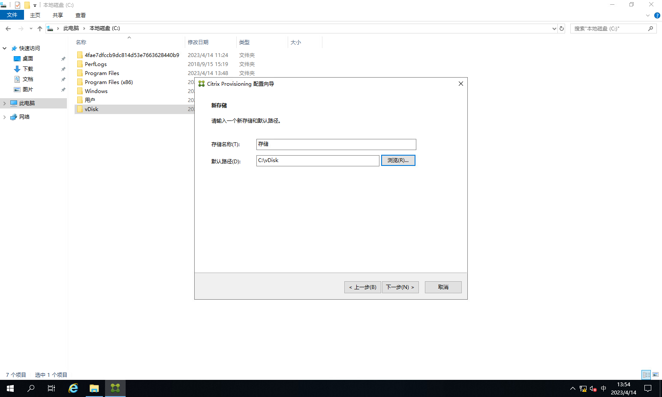Open Internet Explorer from the taskbar
This screenshot has width=662, height=397.
coord(73,388)
